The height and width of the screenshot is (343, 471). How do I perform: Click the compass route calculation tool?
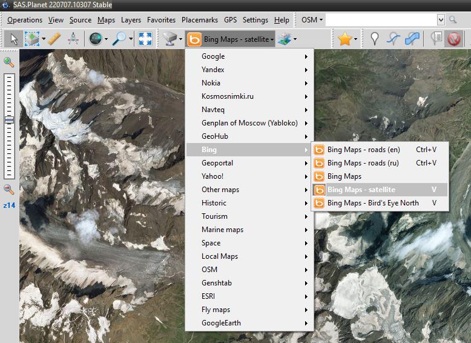point(73,39)
